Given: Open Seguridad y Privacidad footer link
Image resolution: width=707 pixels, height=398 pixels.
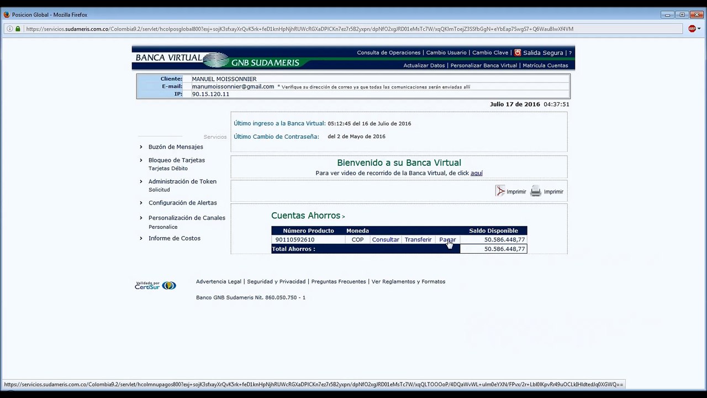Looking at the screenshot, I should pos(276,281).
